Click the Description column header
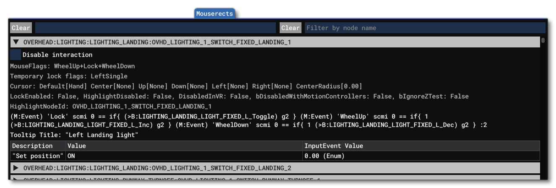Image resolution: width=556 pixels, height=188 pixels. tap(33, 146)
